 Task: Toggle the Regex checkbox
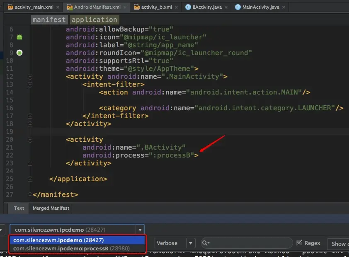300,243
